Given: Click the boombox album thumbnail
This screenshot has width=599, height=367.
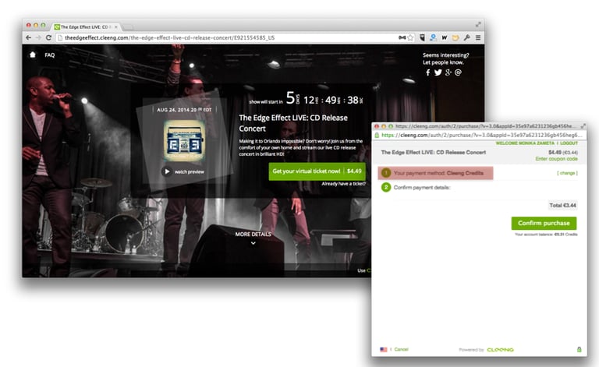Looking at the screenshot, I should pyautogui.click(x=185, y=140).
